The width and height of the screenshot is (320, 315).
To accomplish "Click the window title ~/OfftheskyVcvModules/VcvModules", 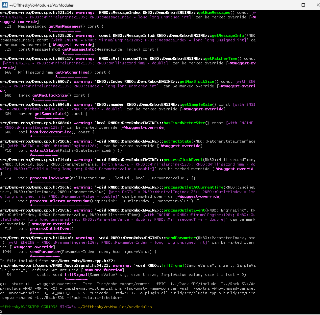I will pos(42,5).
